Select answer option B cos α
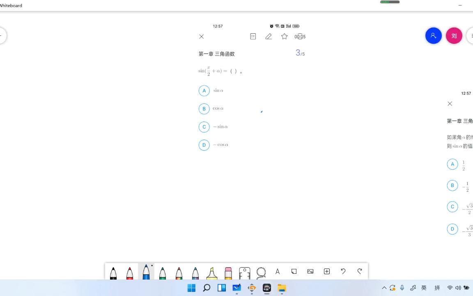 click(204, 109)
